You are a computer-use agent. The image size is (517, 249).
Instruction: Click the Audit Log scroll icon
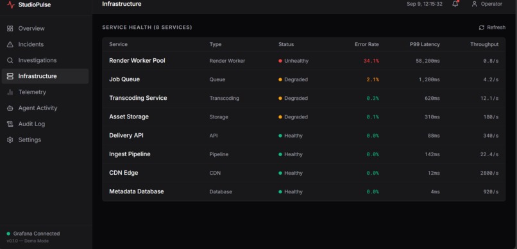(x=10, y=124)
